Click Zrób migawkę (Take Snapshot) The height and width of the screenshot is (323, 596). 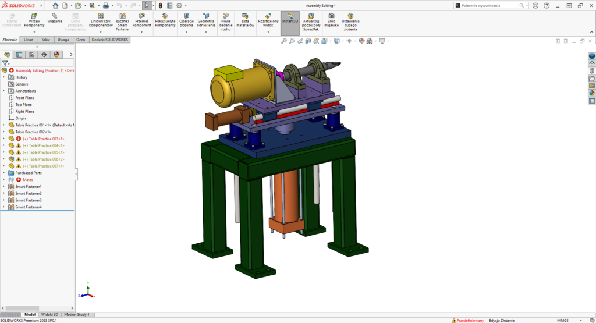(331, 22)
